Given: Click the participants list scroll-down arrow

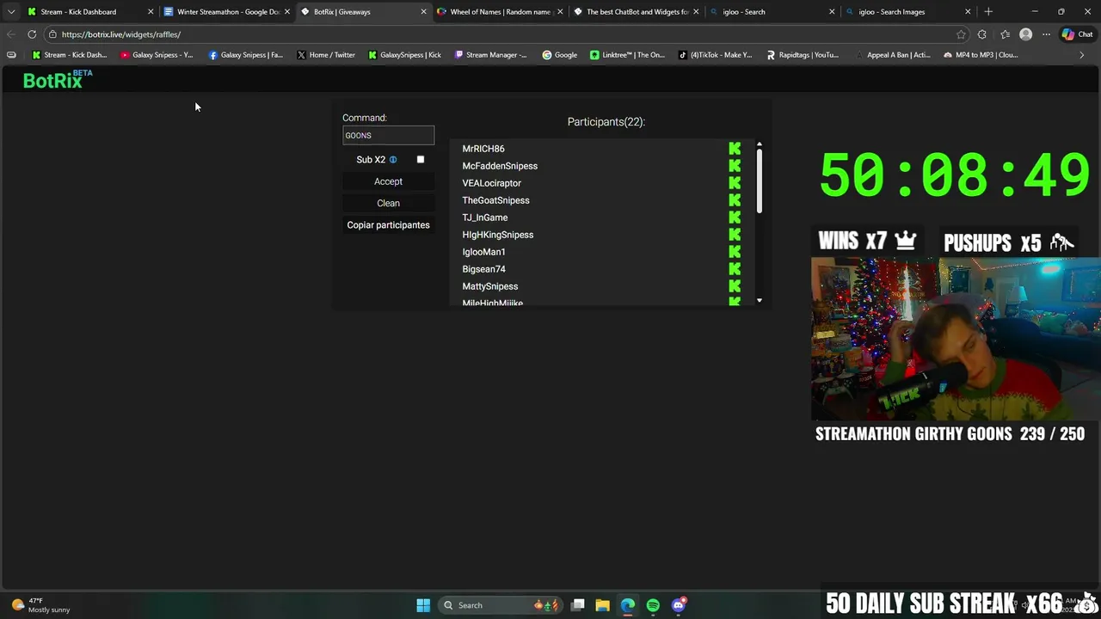Looking at the screenshot, I should tap(759, 300).
